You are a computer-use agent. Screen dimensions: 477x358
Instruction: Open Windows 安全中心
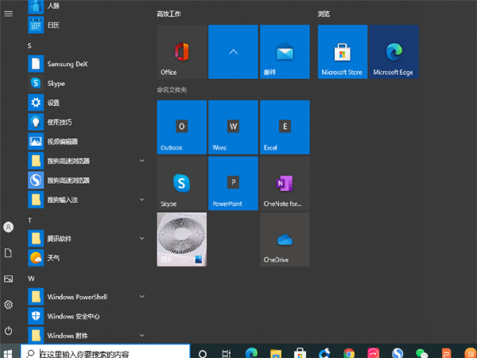tap(87, 317)
